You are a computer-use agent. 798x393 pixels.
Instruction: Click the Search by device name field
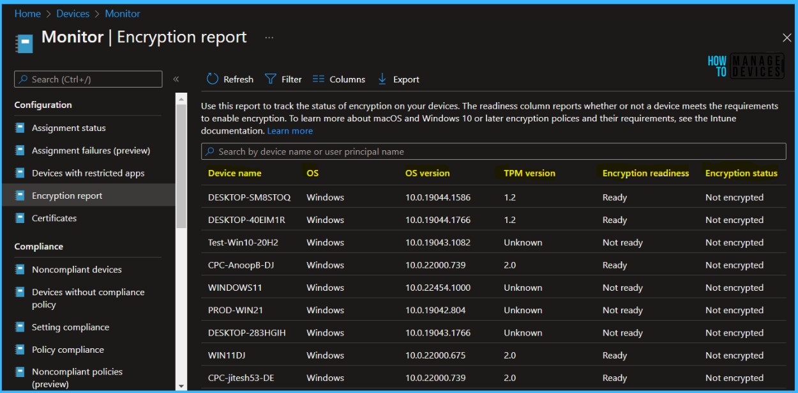tap(493, 151)
